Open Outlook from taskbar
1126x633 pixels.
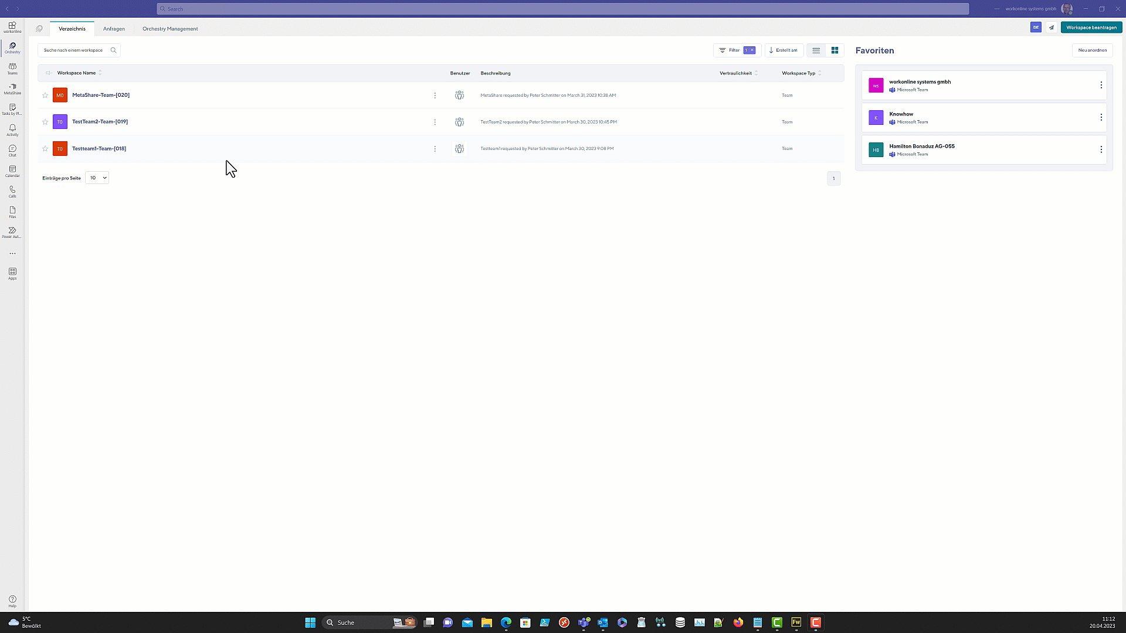click(603, 622)
